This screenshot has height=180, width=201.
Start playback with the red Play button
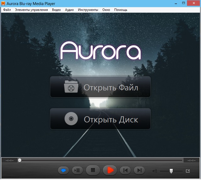pyautogui.click(x=110, y=170)
